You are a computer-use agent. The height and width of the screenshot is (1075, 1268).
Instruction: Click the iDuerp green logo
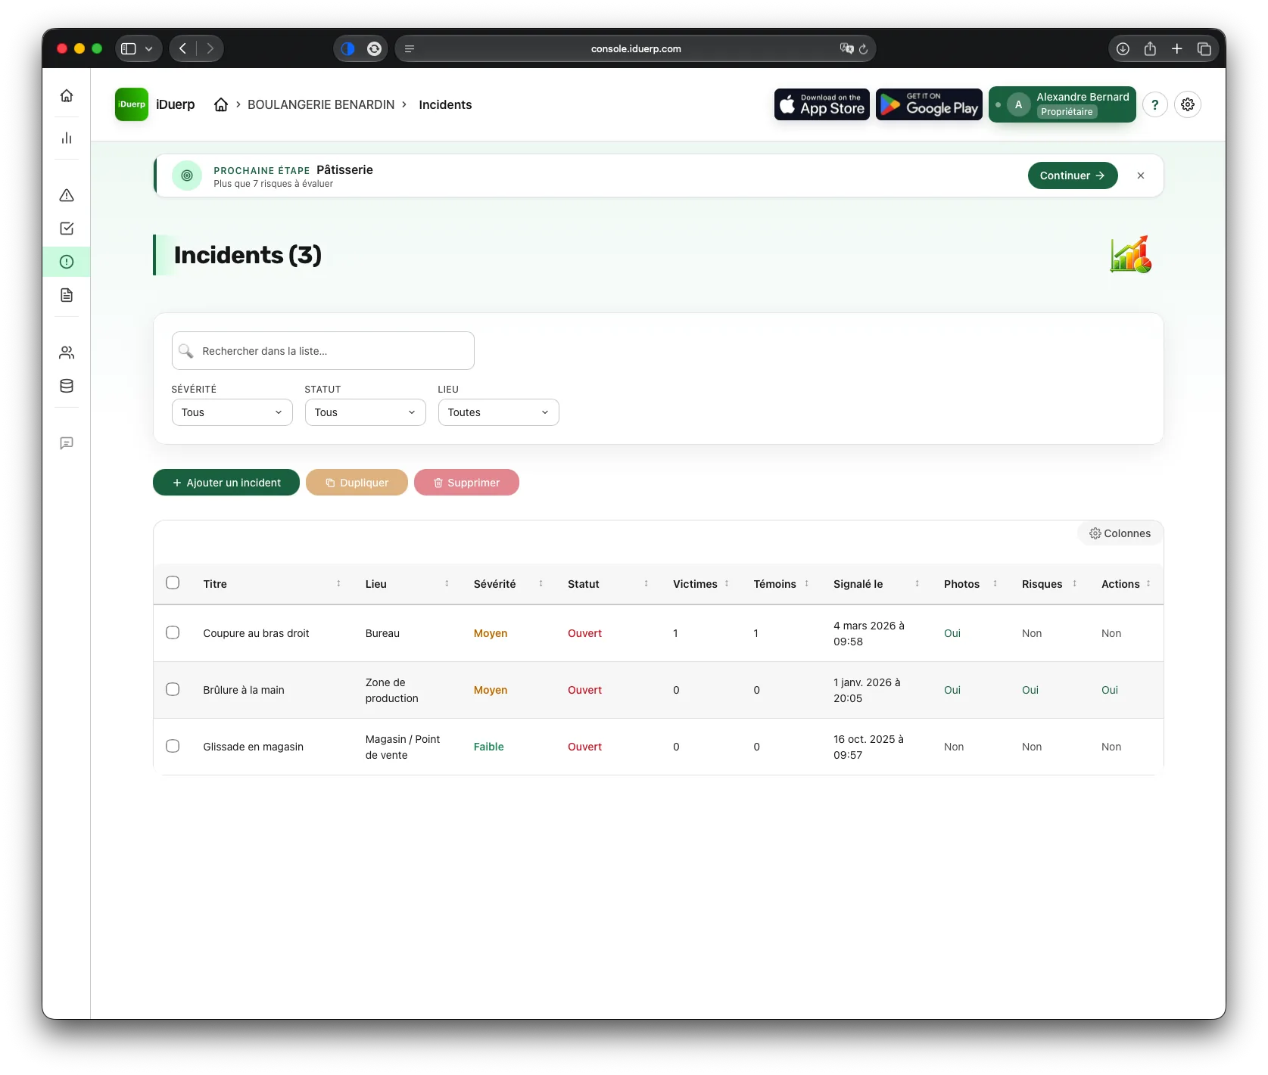(x=132, y=104)
